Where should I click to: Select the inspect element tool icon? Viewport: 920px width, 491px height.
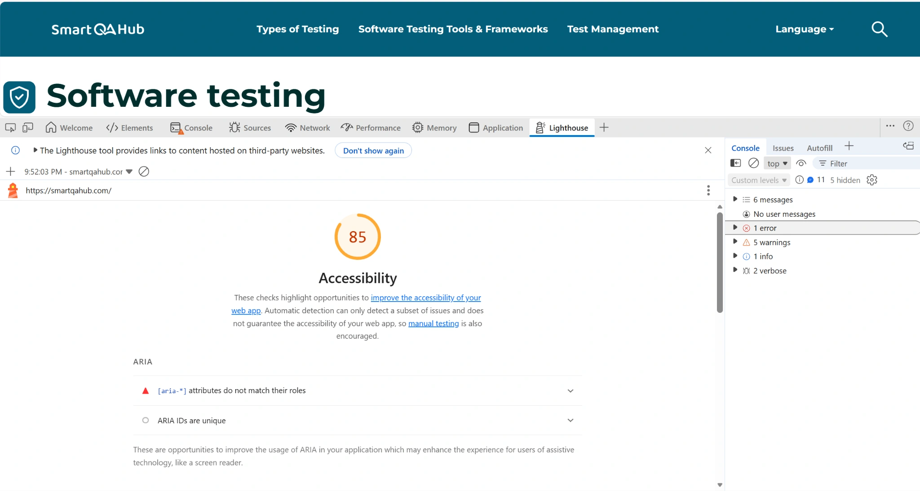click(x=10, y=127)
